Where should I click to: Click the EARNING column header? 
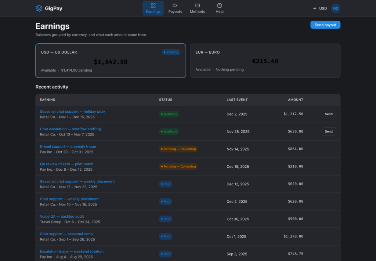pos(47,100)
